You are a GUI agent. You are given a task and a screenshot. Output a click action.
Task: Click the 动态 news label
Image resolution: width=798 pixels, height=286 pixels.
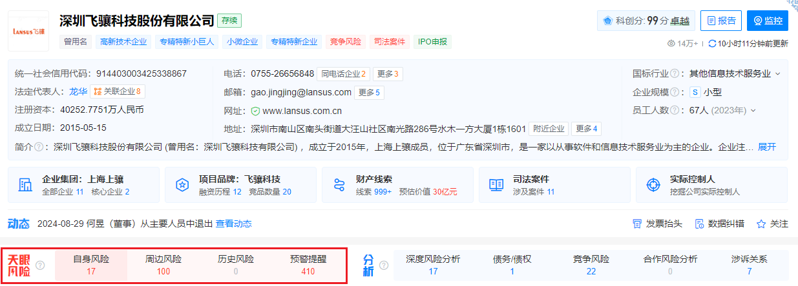point(19,224)
